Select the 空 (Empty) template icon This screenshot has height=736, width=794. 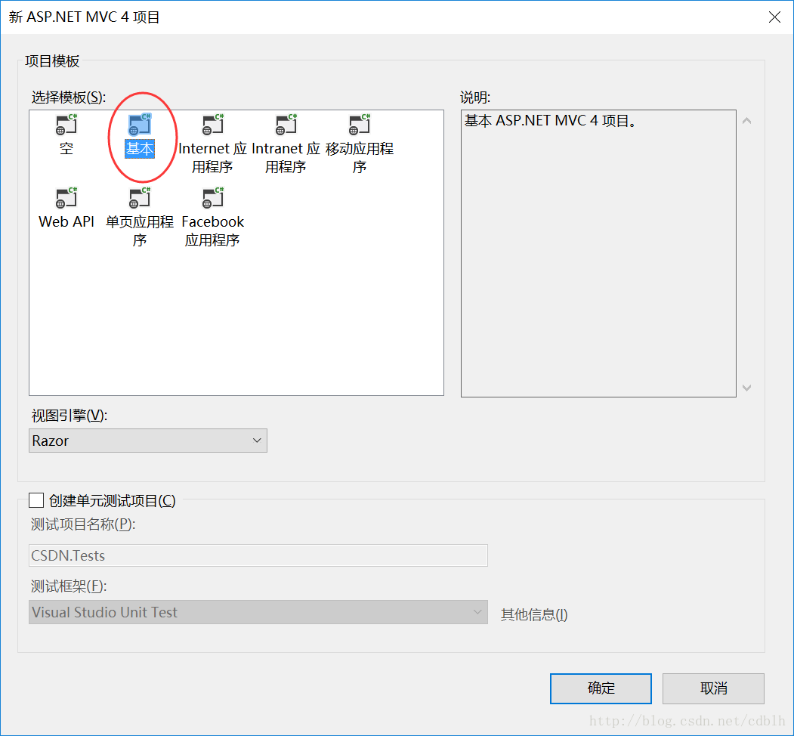[66, 125]
